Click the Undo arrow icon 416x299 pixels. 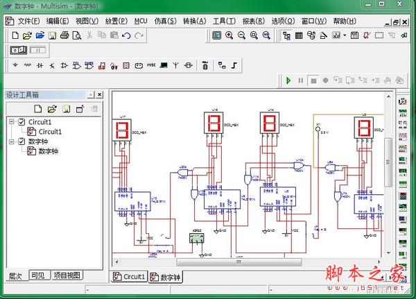[x=126, y=35]
